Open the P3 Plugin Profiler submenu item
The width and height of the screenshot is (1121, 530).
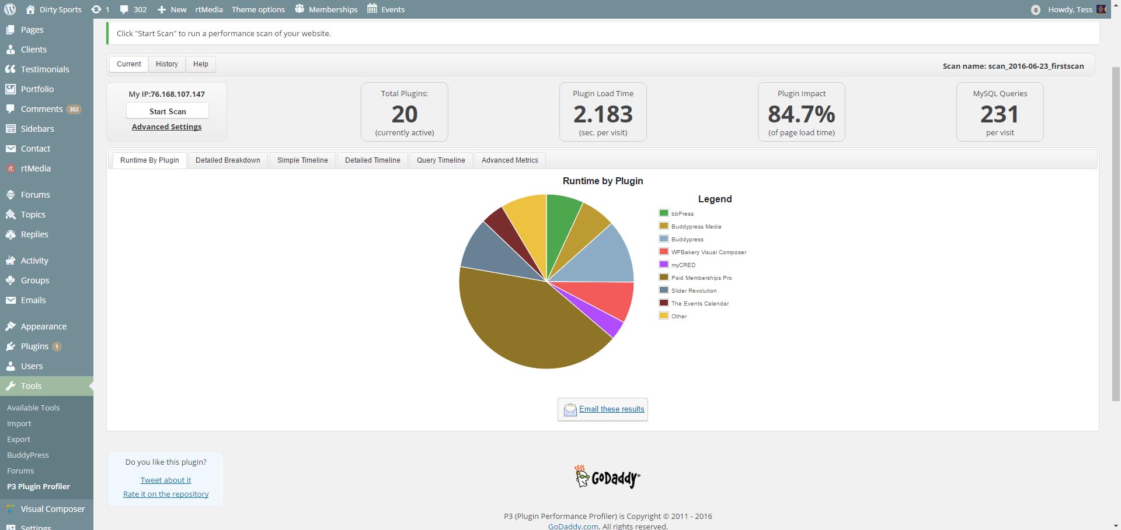coord(39,486)
